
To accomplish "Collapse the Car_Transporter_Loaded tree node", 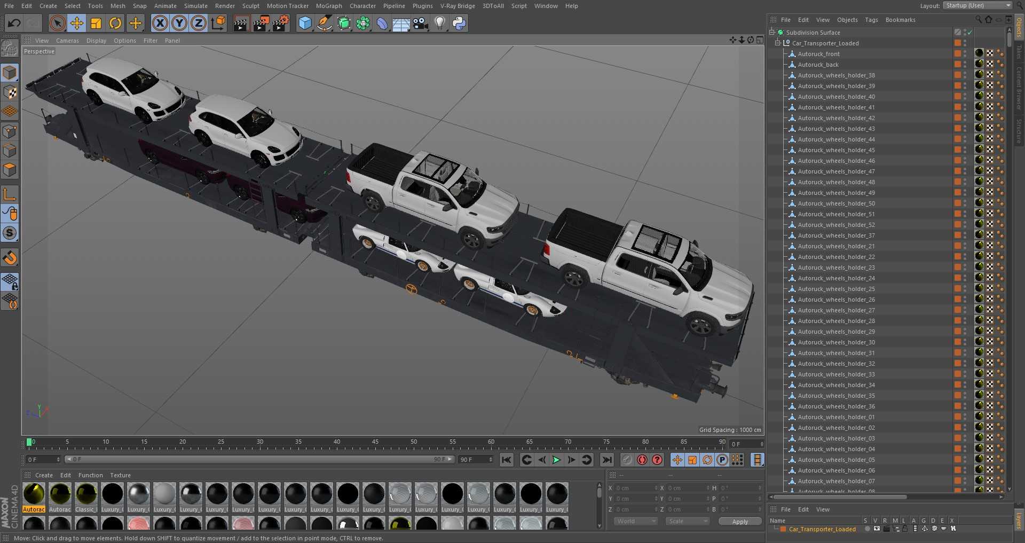I will click(x=778, y=43).
